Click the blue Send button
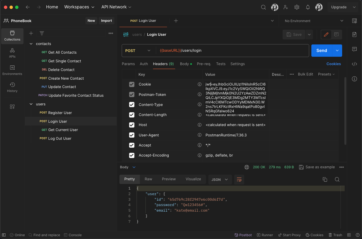This screenshot has height=239, width=362. point(322,51)
